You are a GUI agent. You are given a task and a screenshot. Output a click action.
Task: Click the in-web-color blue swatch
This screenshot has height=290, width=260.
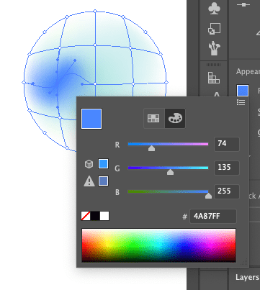click(103, 164)
